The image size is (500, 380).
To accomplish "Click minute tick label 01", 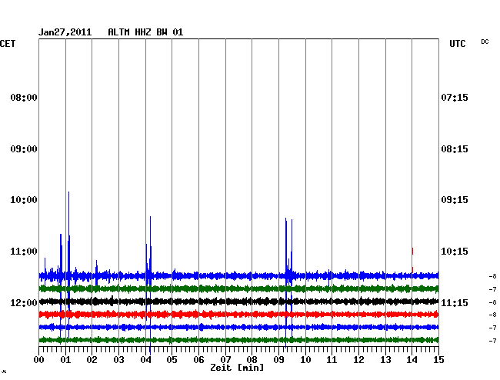I will [x=65, y=360].
